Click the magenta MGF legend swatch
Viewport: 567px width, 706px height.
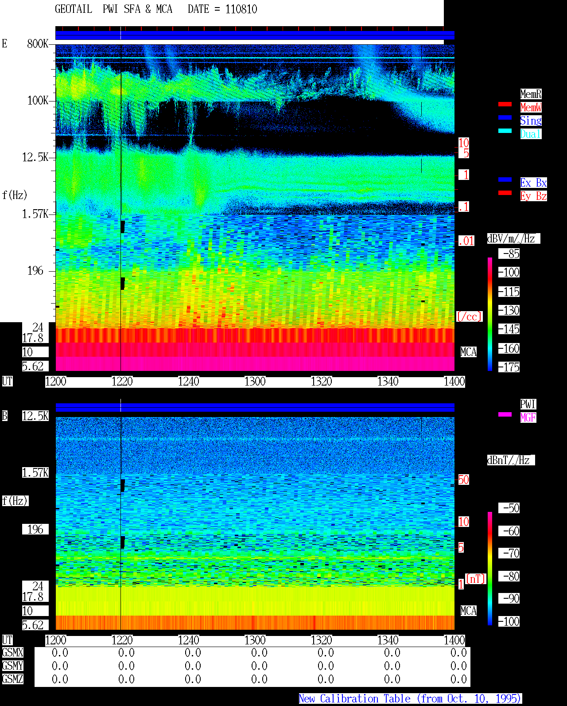pos(505,414)
